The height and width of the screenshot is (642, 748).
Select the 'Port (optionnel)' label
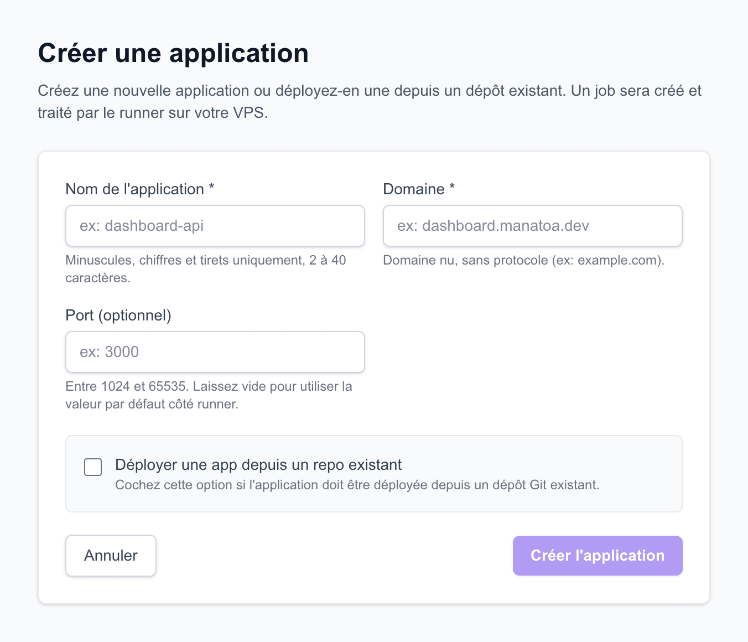pos(118,315)
